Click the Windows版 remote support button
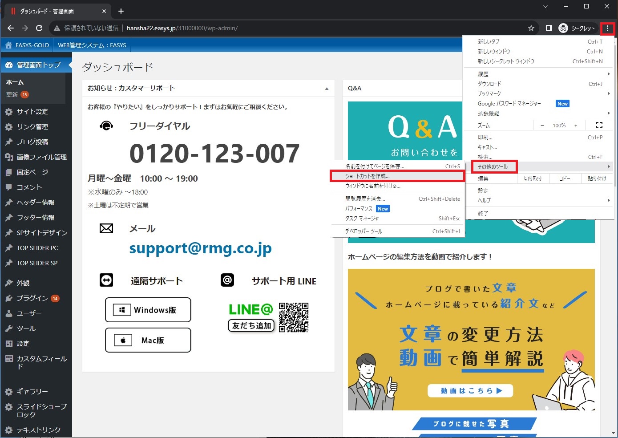618x438 pixels. pos(148,310)
